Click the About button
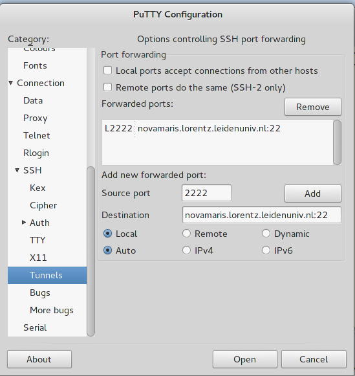Image resolution: width=355 pixels, height=376 pixels. click(x=39, y=359)
